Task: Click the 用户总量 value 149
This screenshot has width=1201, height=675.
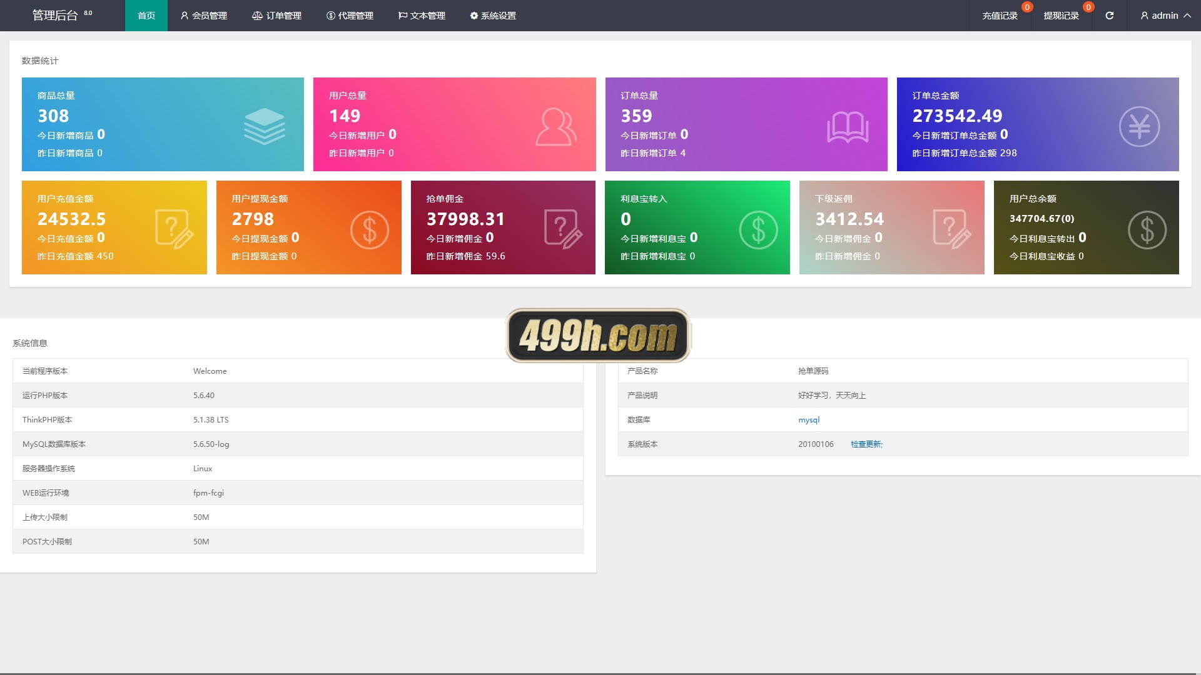Action: pos(345,116)
